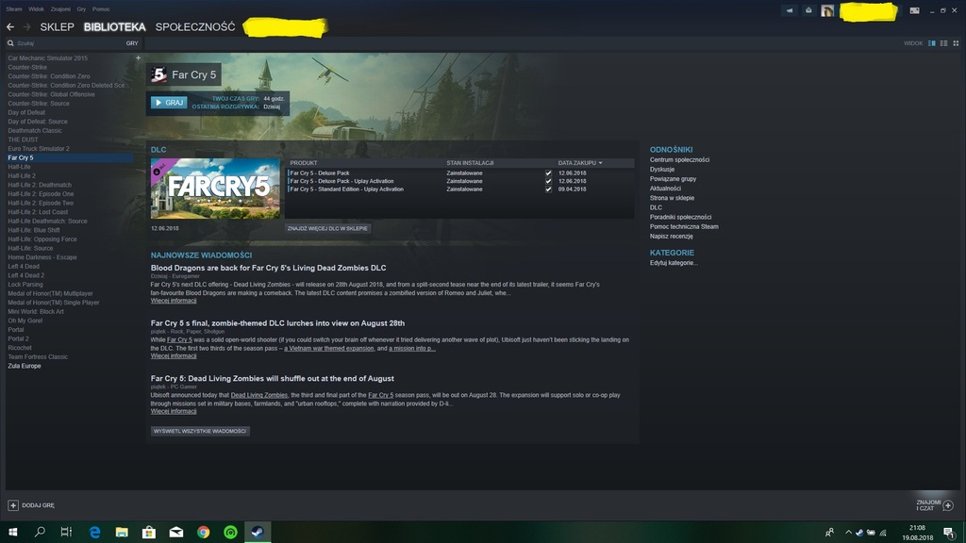Click the plus icon next to Dodaj grę

13,505
